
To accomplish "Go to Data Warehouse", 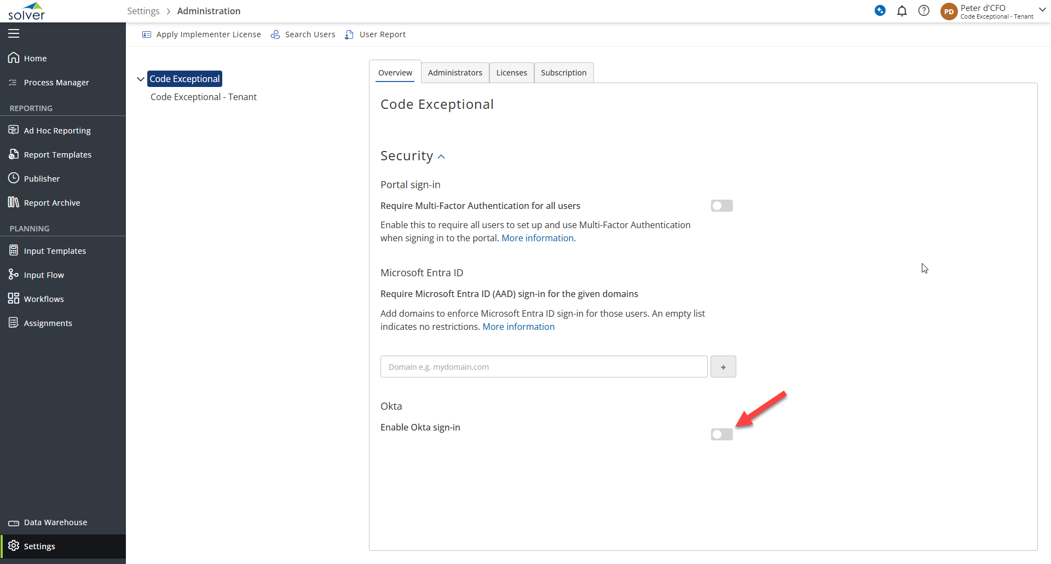I will tap(55, 522).
